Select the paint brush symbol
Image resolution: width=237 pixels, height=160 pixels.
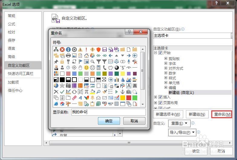105,92
